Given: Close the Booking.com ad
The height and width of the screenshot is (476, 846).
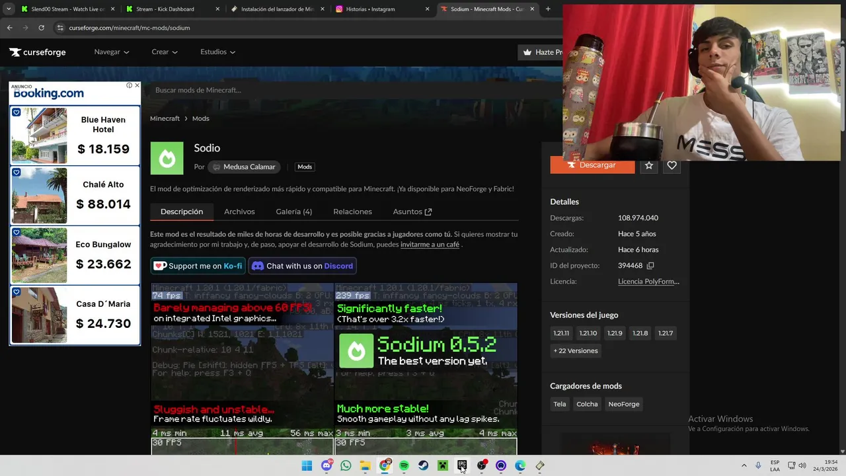Looking at the screenshot, I should pyautogui.click(x=137, y=85).
